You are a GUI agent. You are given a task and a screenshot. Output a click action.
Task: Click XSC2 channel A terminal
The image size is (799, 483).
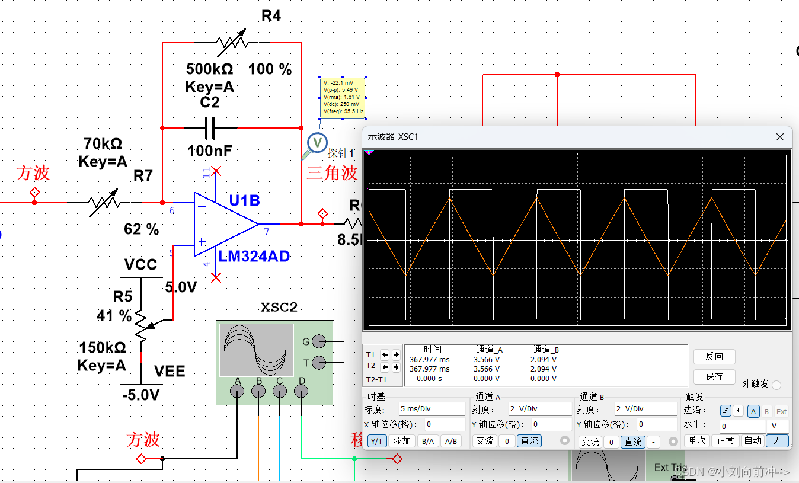point(237,391)
